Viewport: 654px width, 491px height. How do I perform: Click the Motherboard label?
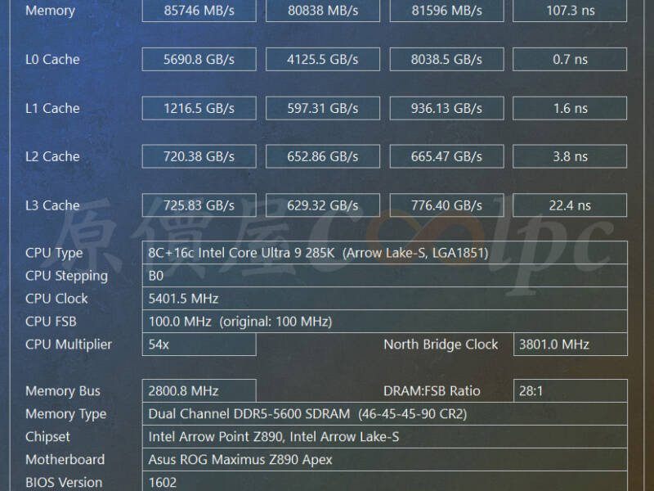coord(65,460)
